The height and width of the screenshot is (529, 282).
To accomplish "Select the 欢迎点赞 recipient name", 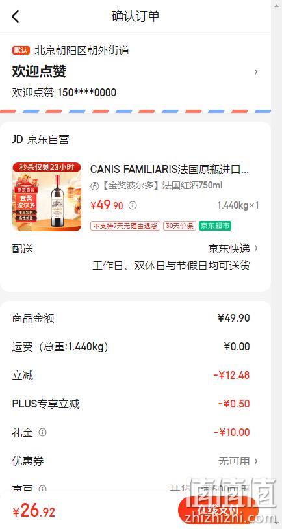I will [x=39, y=71].
